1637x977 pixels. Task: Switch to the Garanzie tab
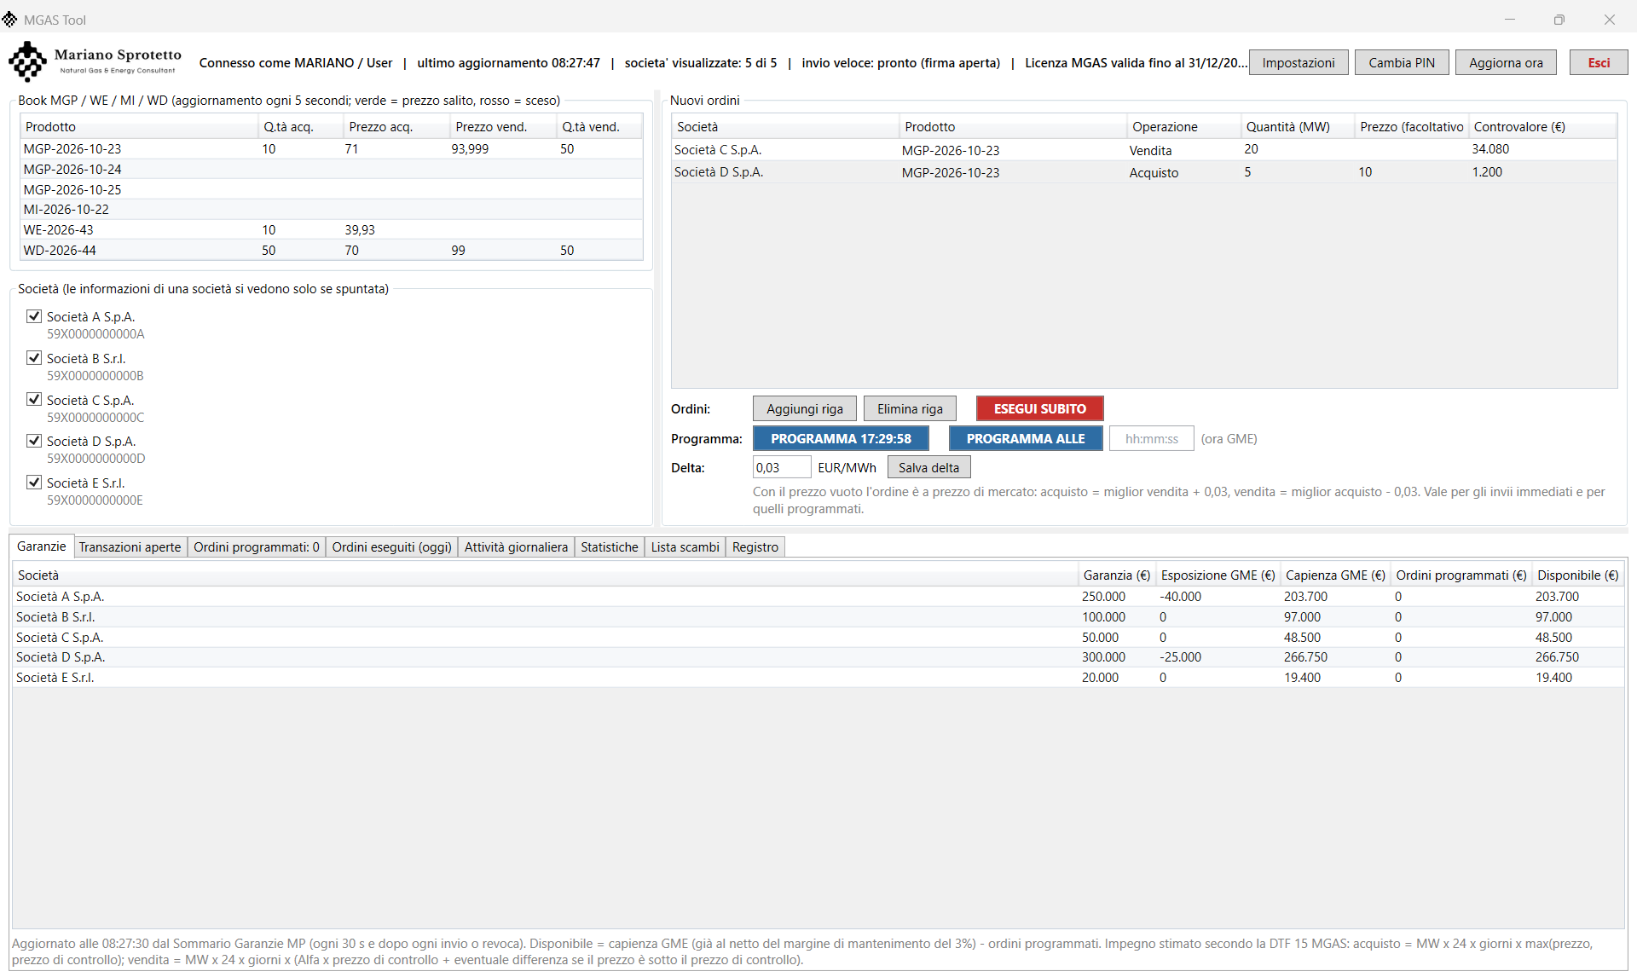41,546
